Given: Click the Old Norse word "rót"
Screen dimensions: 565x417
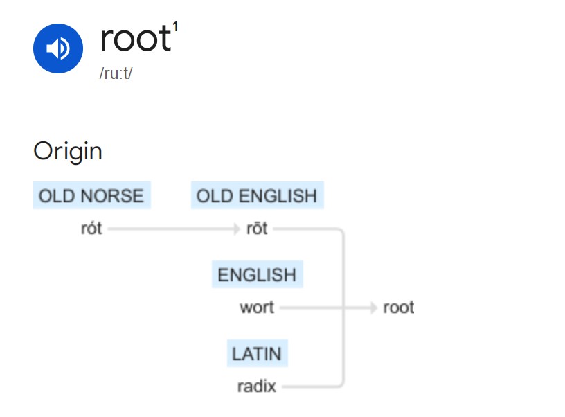Looking at the screenshot, I should click(91, 229).
